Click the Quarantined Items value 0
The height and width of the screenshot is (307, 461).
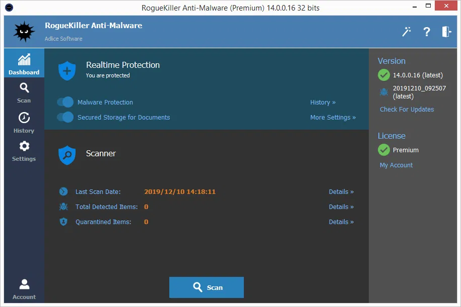146,222
